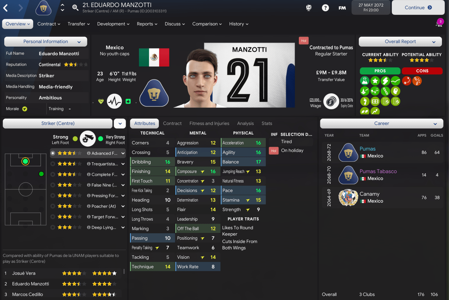This screenshot has width=449, height=300.
Task: Click the FM logo menu icon
Action: [342, 8]
